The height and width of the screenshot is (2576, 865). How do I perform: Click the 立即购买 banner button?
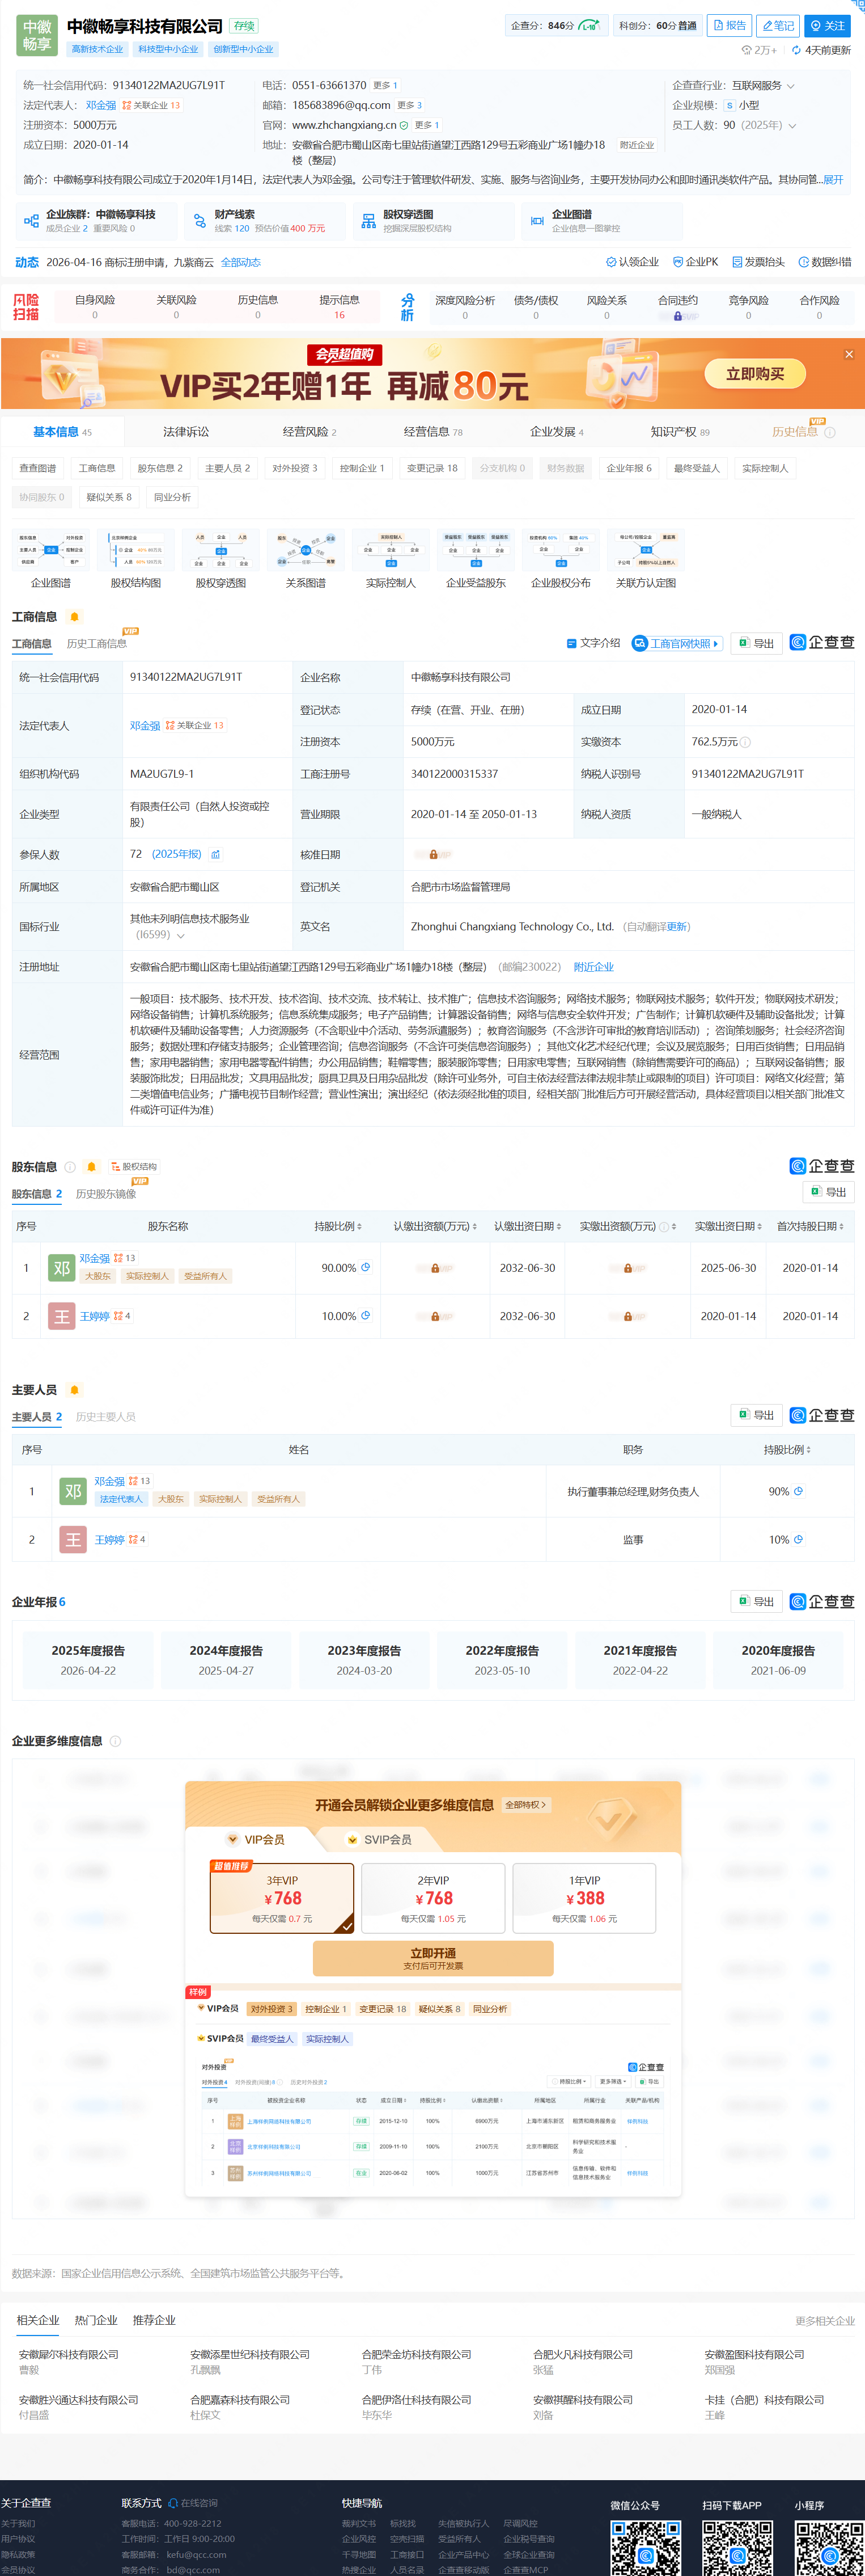point(754,374)
